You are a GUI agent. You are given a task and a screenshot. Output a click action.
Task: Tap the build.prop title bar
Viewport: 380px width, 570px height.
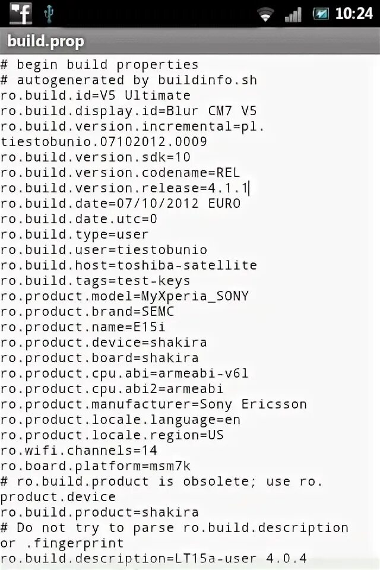click(190, 41)
